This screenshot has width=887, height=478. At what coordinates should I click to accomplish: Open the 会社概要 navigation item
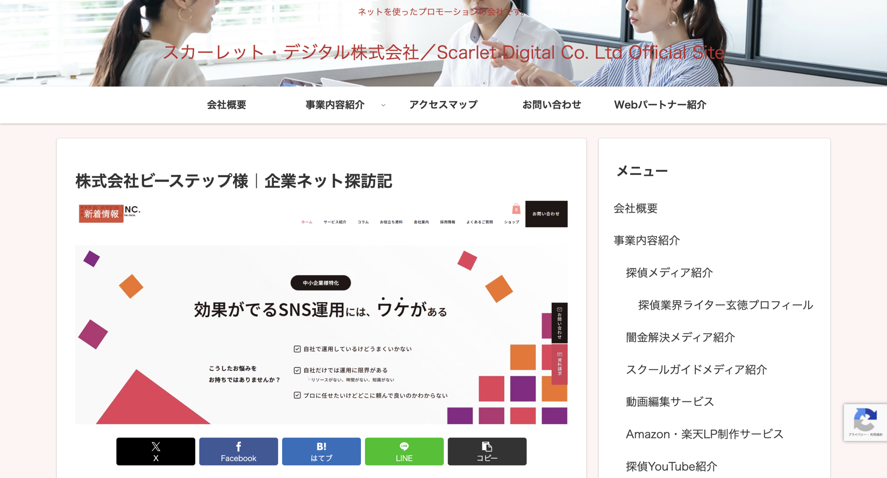pos(227,105)
